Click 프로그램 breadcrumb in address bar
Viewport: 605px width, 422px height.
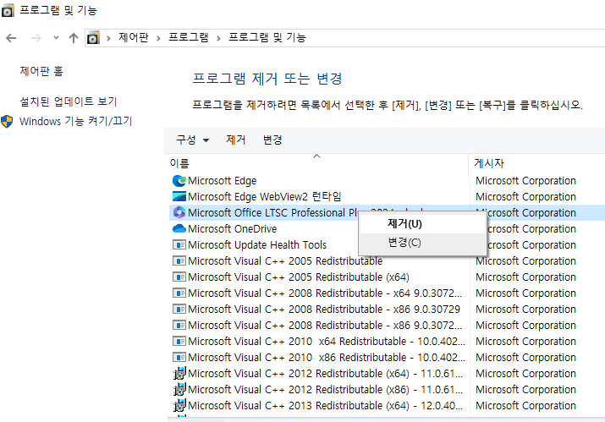click(x=189, y=37)
